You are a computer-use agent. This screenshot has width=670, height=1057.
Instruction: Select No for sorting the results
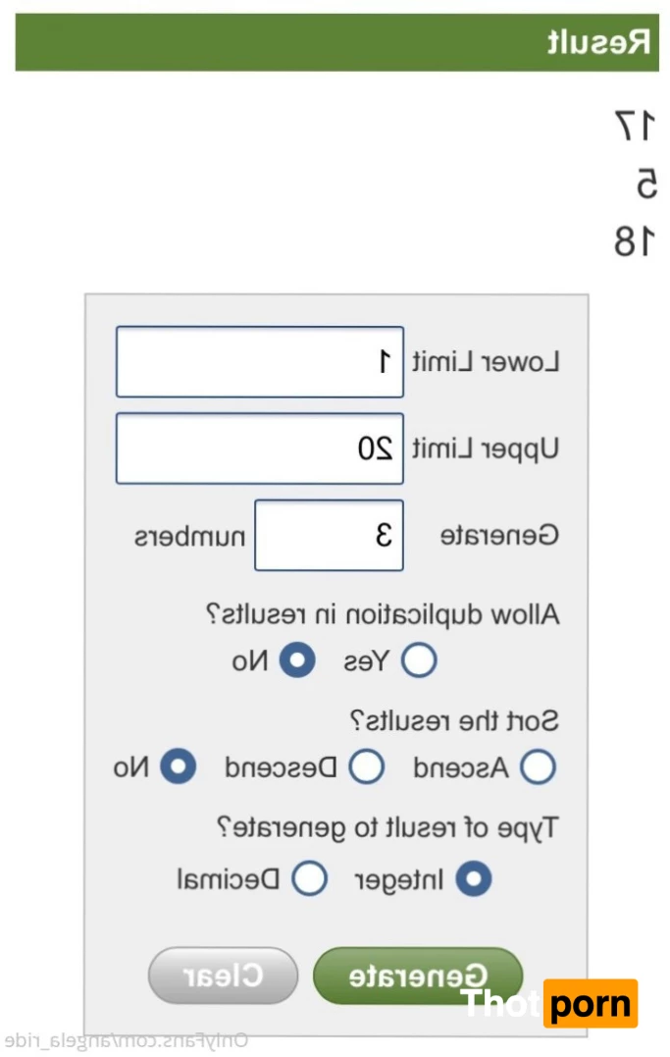click(x=178, y=767)
